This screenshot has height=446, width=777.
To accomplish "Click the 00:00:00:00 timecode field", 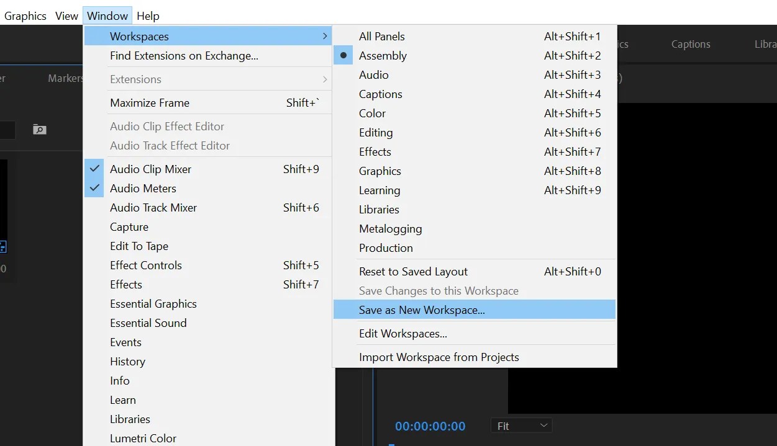I will (x=430, y=426).
